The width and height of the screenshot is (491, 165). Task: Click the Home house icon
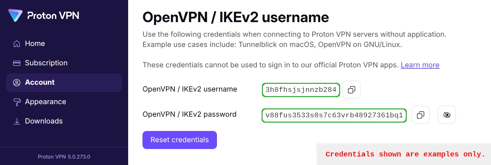point(17,44)
